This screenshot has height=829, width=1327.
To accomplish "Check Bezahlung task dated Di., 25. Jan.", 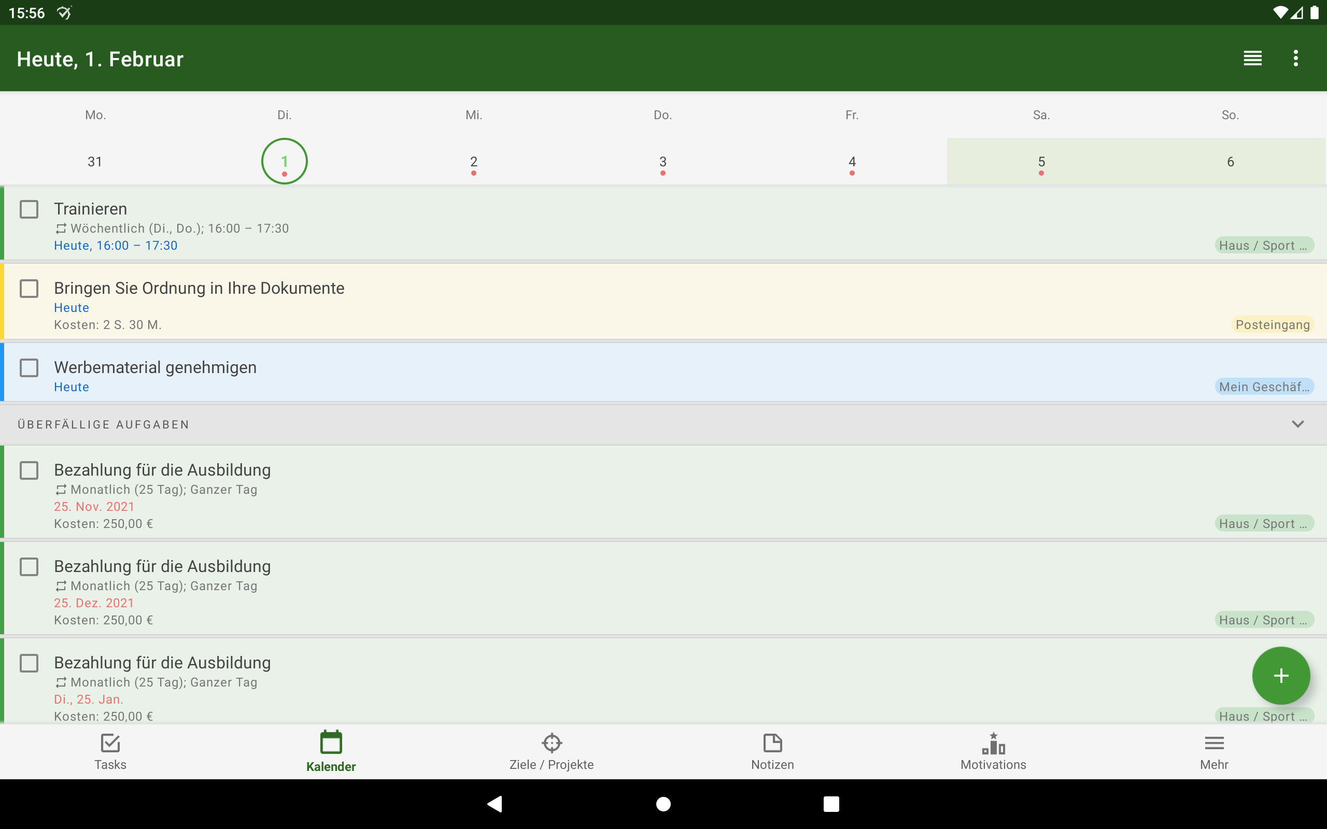I will click(x=29, y=663).
